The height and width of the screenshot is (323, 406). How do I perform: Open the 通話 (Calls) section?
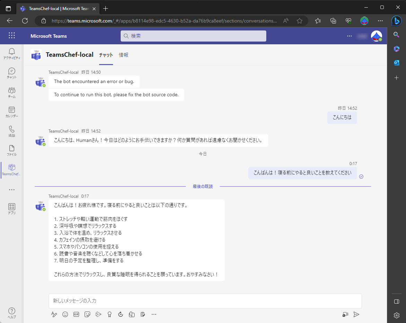(11, 131)
